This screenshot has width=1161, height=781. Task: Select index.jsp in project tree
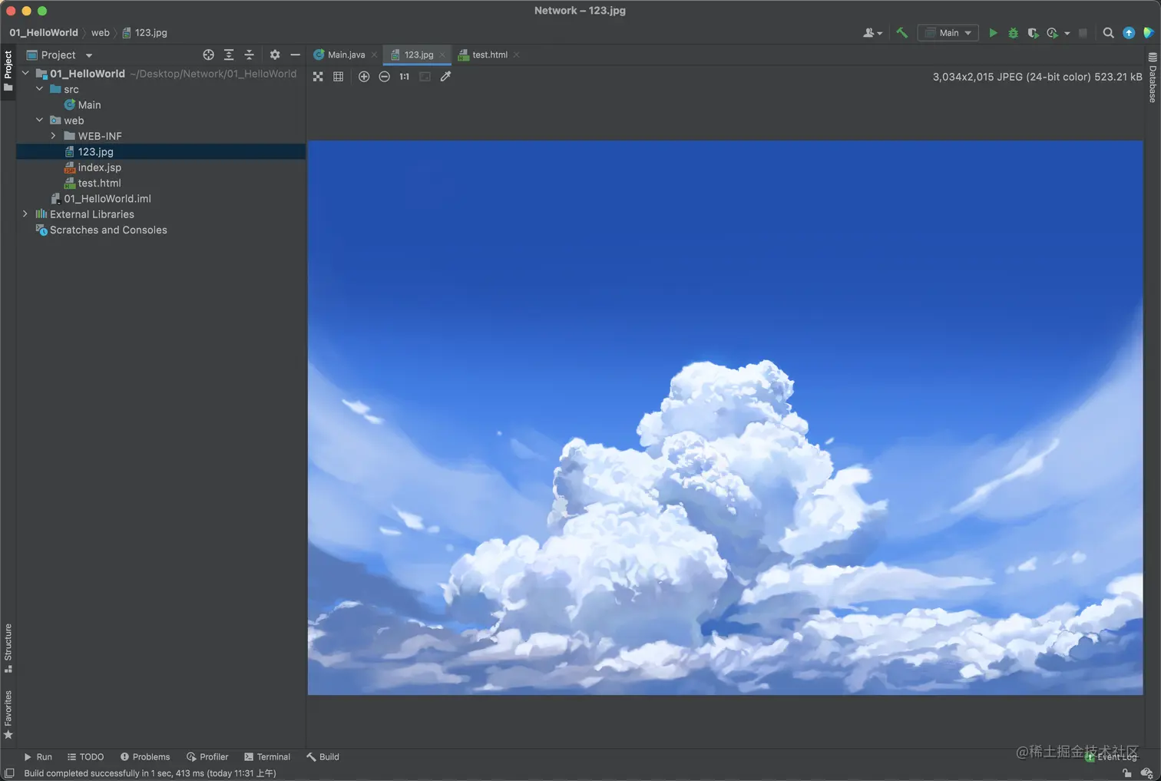click(99, 167)
